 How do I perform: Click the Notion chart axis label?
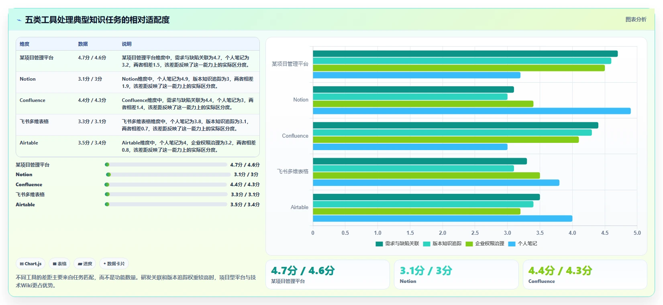[x=301, y=100]
